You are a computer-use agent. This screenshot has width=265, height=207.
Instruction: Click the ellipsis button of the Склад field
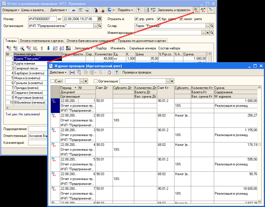(x=208, y=26)
